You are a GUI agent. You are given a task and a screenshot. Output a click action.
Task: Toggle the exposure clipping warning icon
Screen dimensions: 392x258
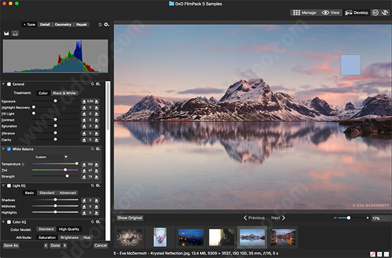tap(15, 33)
